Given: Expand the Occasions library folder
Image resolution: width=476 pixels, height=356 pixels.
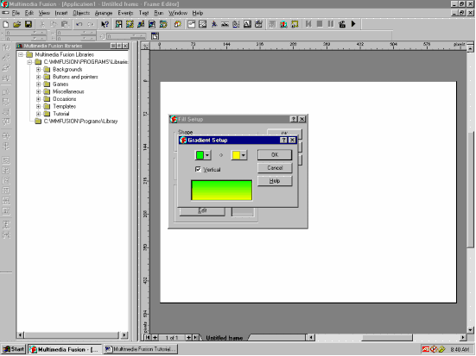Looking at the screenshot, I should [38, 99].
